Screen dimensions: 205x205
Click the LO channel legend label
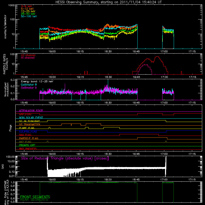tap(28, 55)
